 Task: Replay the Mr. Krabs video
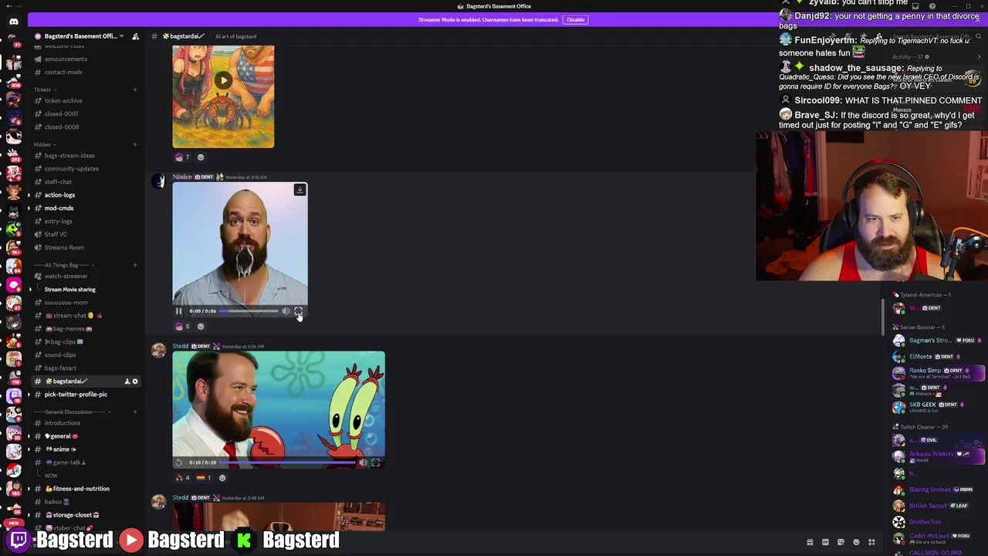(179, 463)
